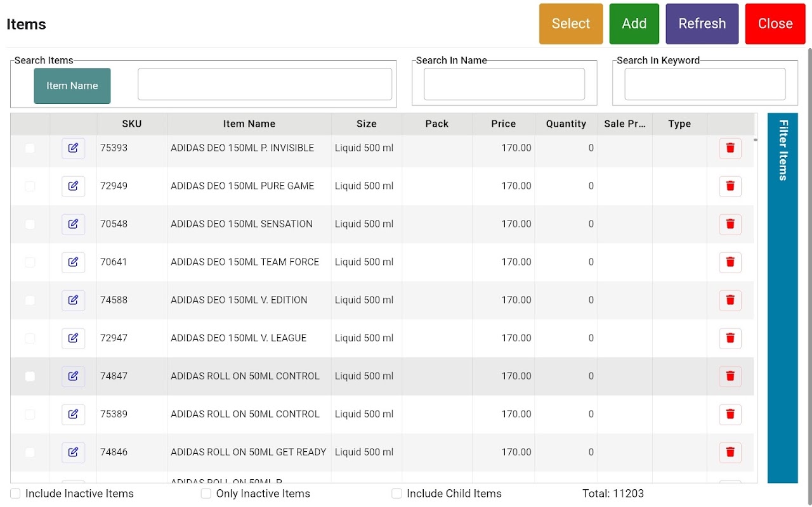Edit ADIDAS ROLL ON CONTROL SKU 75389
This screenshot has width=812, height=507.
click(73, 414)
